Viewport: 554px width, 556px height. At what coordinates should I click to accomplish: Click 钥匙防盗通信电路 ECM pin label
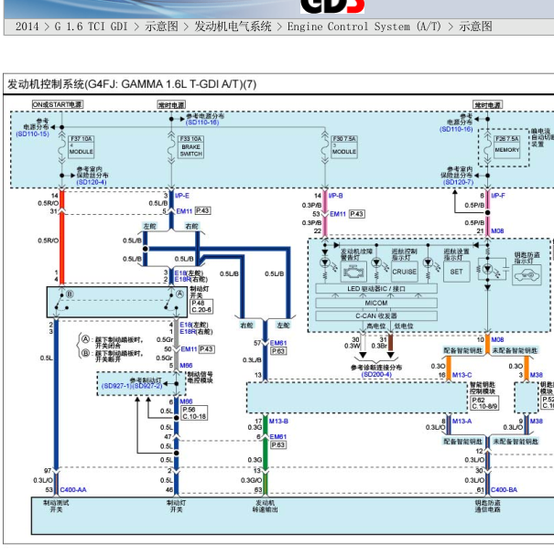[x=487, y=507]
